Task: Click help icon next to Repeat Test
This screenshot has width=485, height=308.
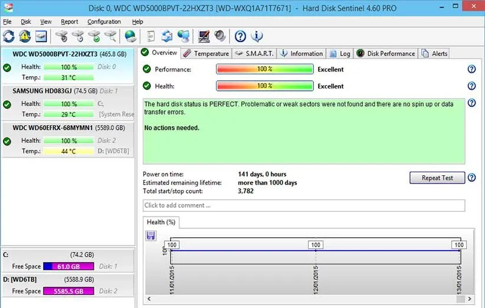Action: (x=471, y=178)
